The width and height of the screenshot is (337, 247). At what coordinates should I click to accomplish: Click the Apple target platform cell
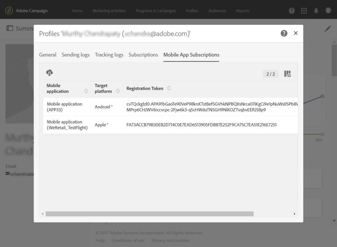click(x=107, y=125)
